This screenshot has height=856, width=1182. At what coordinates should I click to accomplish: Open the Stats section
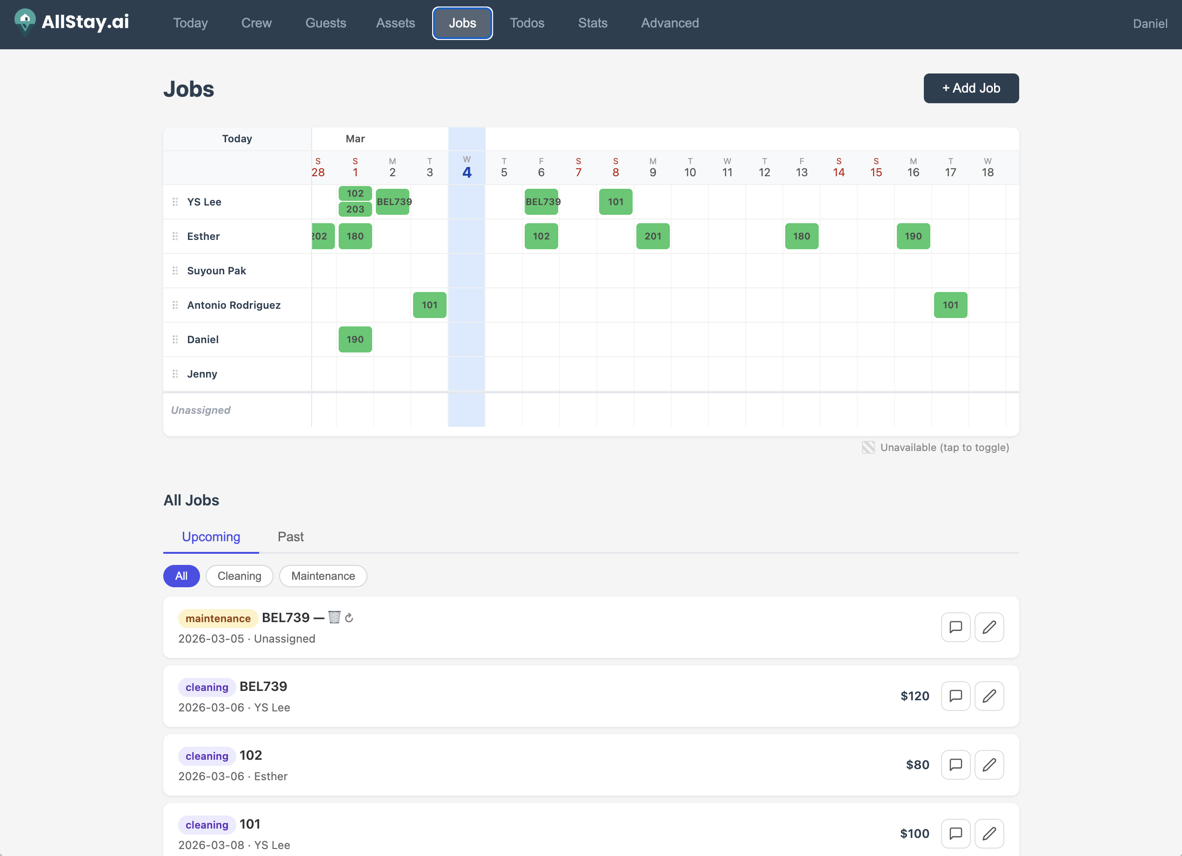coord(593,23)
